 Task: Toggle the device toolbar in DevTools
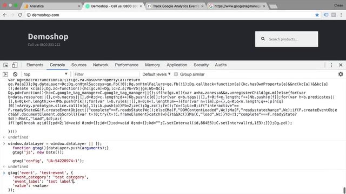[15, 65]
